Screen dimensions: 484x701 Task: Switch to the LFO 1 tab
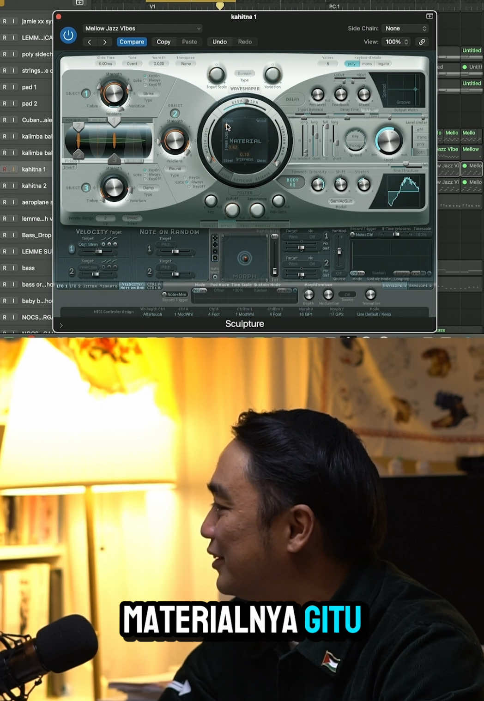coord(62,286)
